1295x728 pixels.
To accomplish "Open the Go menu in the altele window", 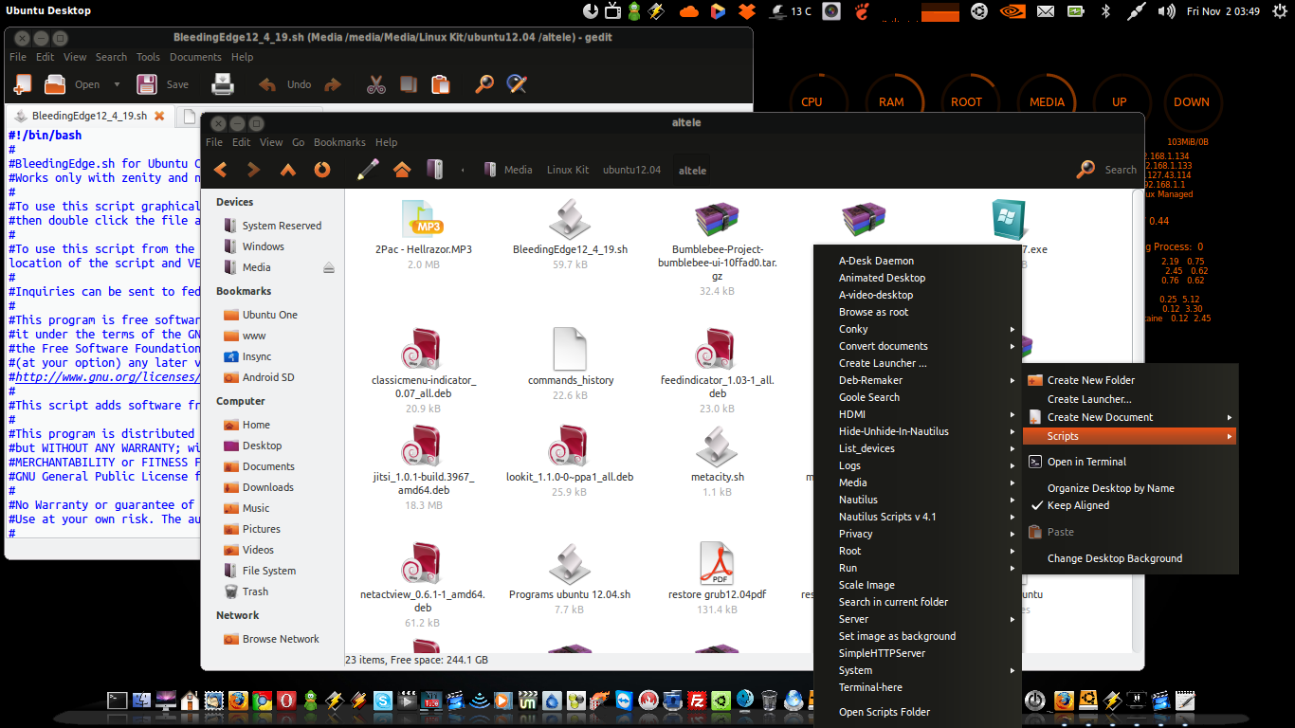I will click(299, 142).
